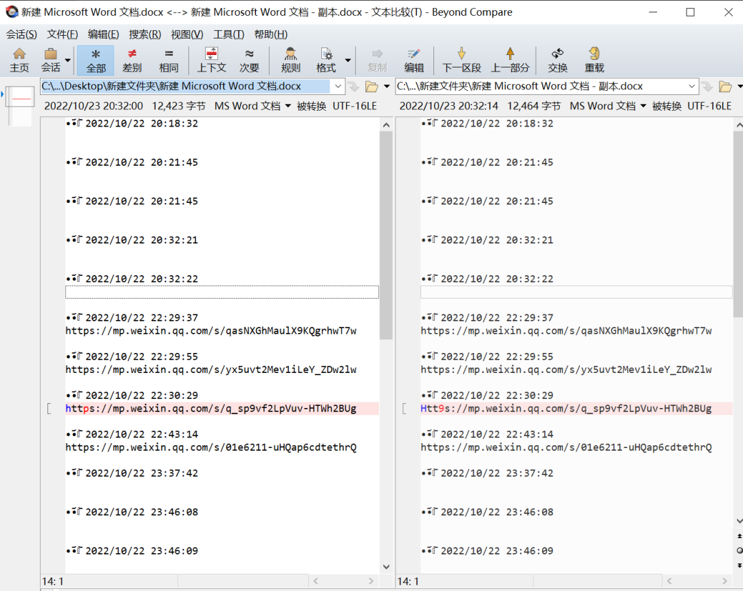Click the 重载 reload icon
This screenshot has height=591, width=743.
[x=594, y=60]
